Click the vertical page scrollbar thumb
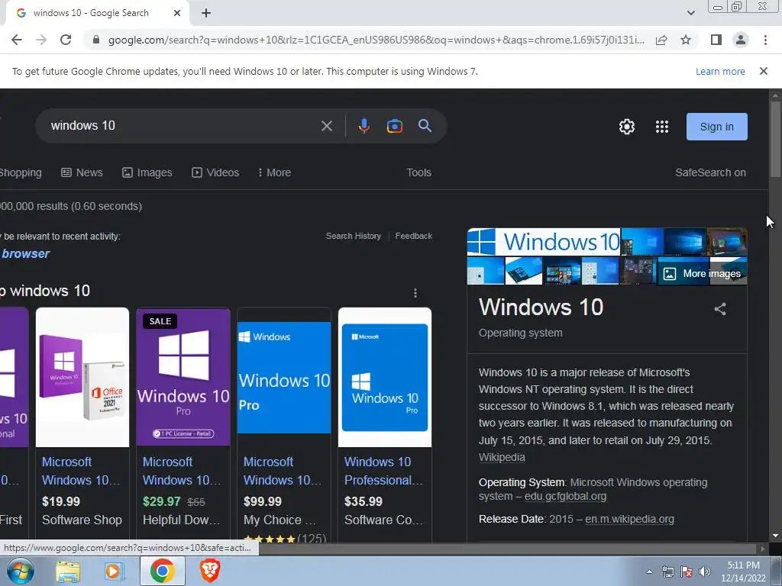 pos(776,139)
